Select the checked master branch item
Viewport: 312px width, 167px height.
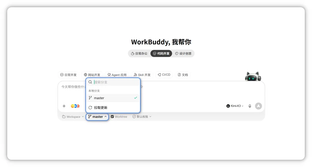pyautogui.click(x=113, y=98)
